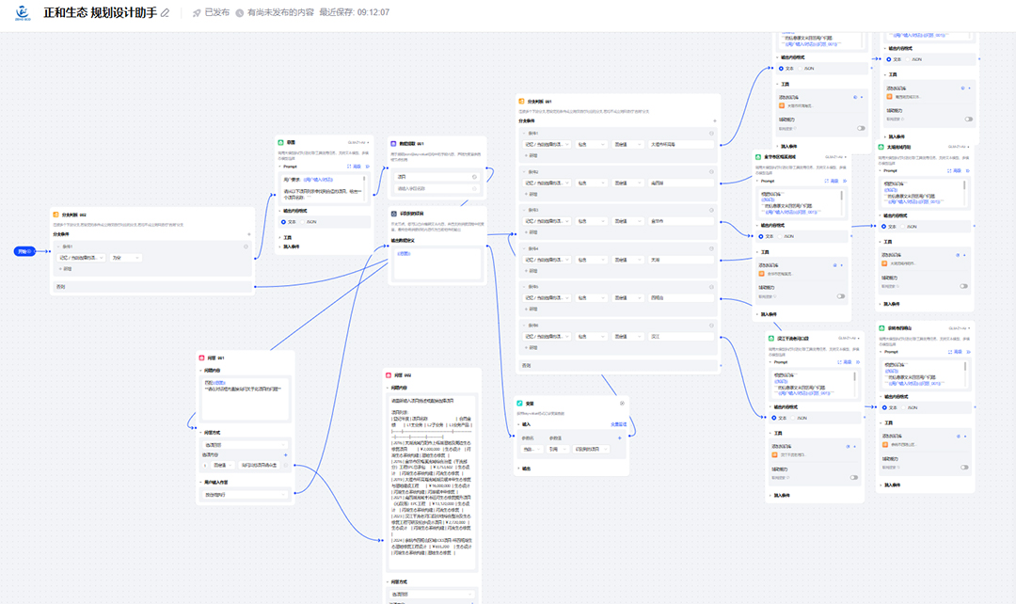Click the orange 分支判断 002 node icon
Image resolution: width=1016 pixels, height=604 pixels.
click(56, 215)
